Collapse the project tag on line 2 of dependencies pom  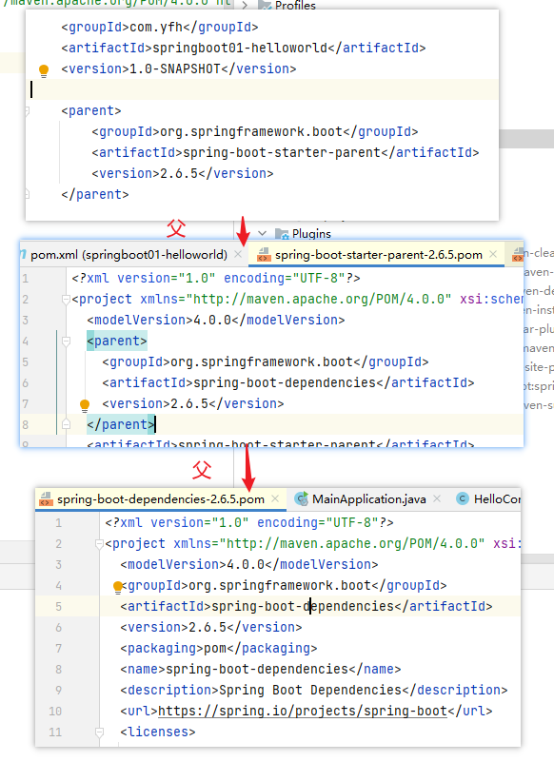(99, 543)
